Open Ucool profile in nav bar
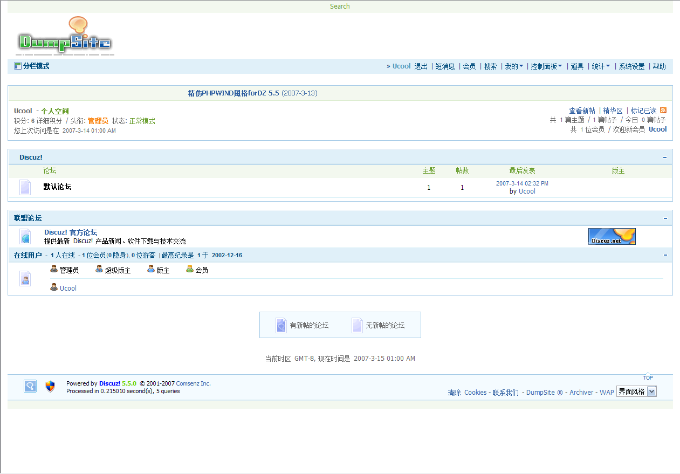Image resolution: width=680 pixels, height=474 pixels. [x=401, y=66]
